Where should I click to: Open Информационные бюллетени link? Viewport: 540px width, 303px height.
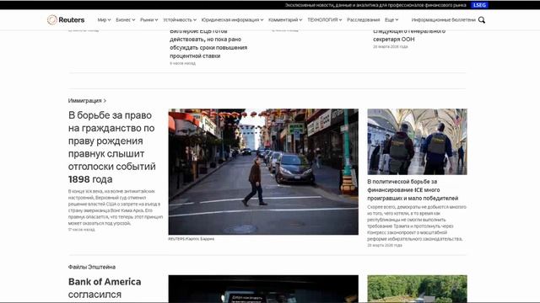click(443, 20)
